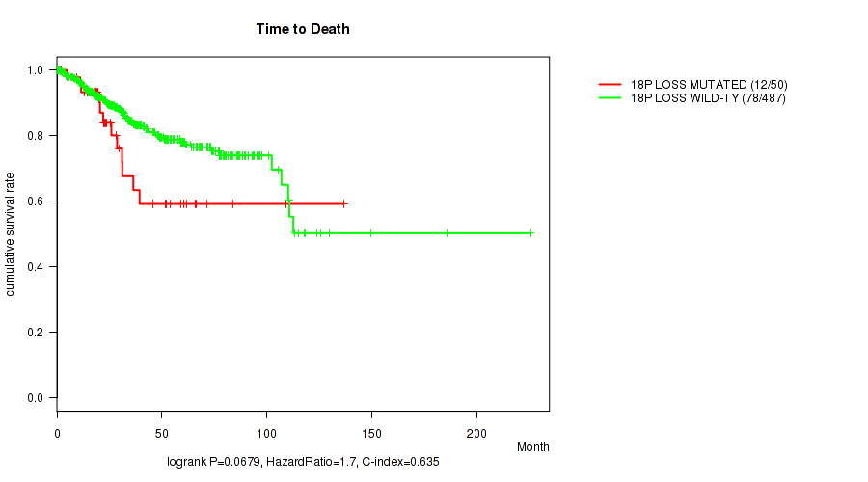Click the logrank P=0.0679 statistics text

click(303, 463)
